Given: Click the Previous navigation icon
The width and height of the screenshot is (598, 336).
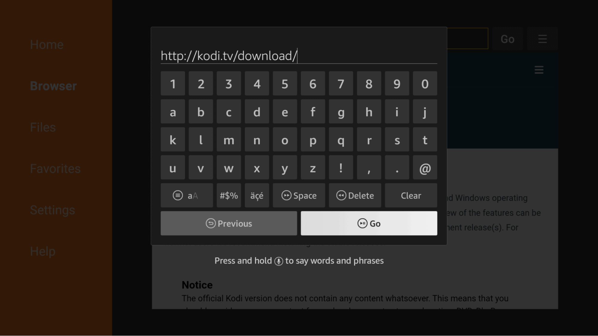Looking at the screenshot, I should click(x=210, y=223).
